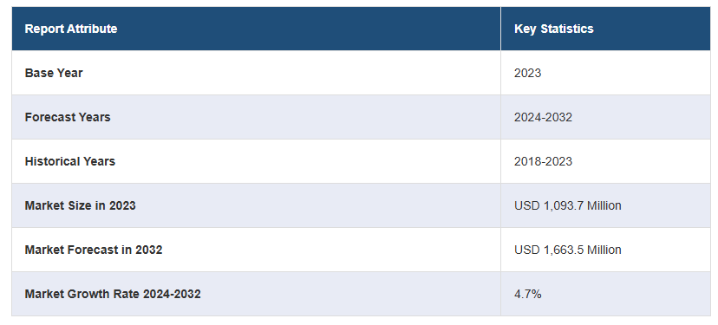The height and width of the screenshot is (325, 718).
Task: Select the Historical Years label
Action: [x=70, y=161]
